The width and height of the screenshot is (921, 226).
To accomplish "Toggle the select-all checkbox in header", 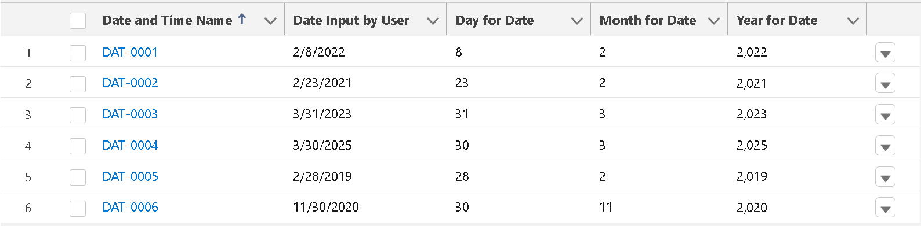I will click(x=78, y=21).
